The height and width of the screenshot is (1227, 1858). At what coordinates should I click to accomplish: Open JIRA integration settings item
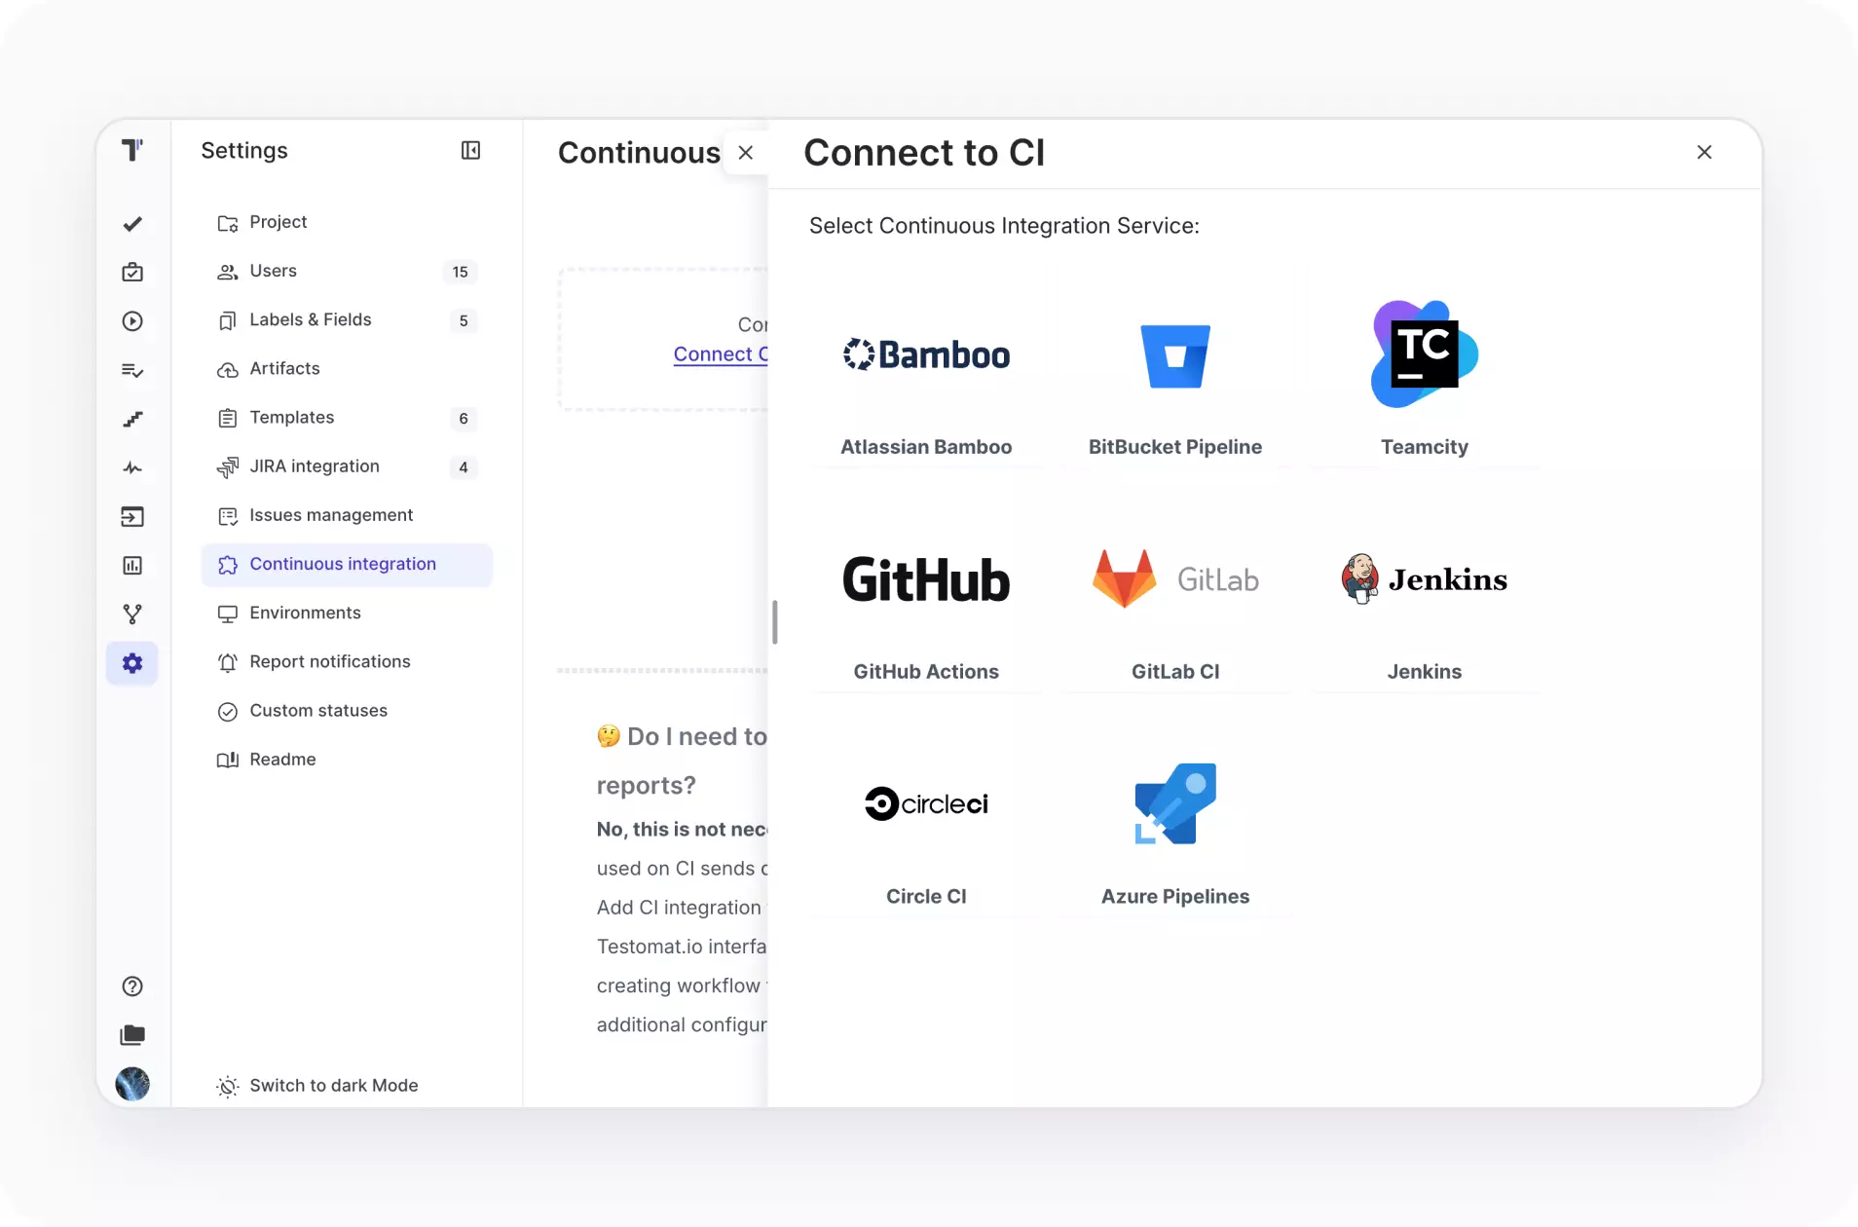[x=347, y=466]
